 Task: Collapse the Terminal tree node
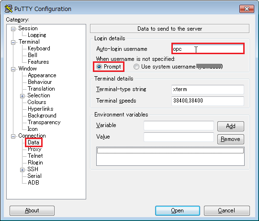(13, 42)
